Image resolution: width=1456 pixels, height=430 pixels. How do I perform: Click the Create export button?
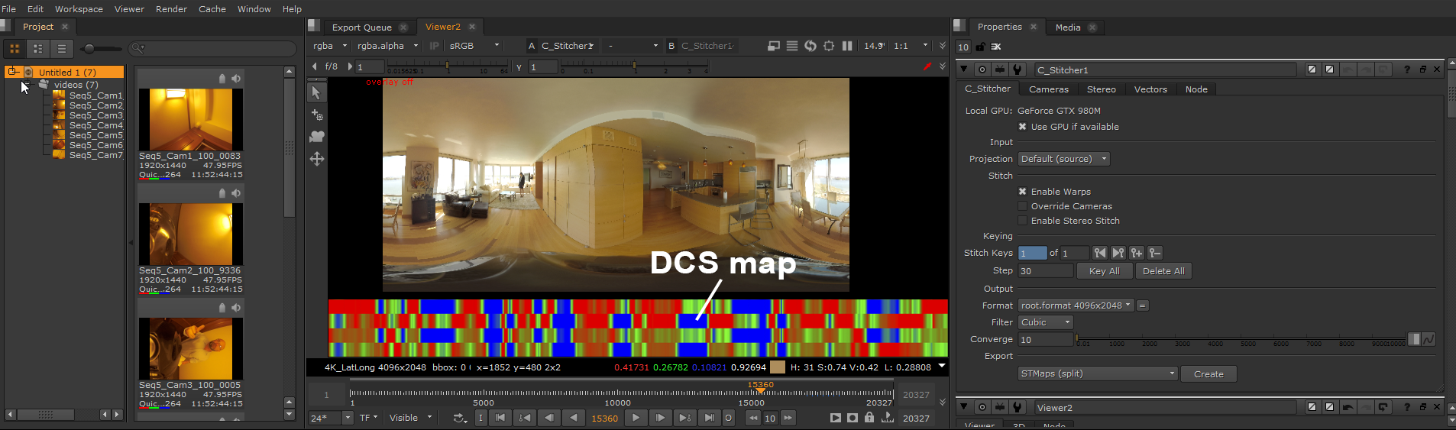1208,374
